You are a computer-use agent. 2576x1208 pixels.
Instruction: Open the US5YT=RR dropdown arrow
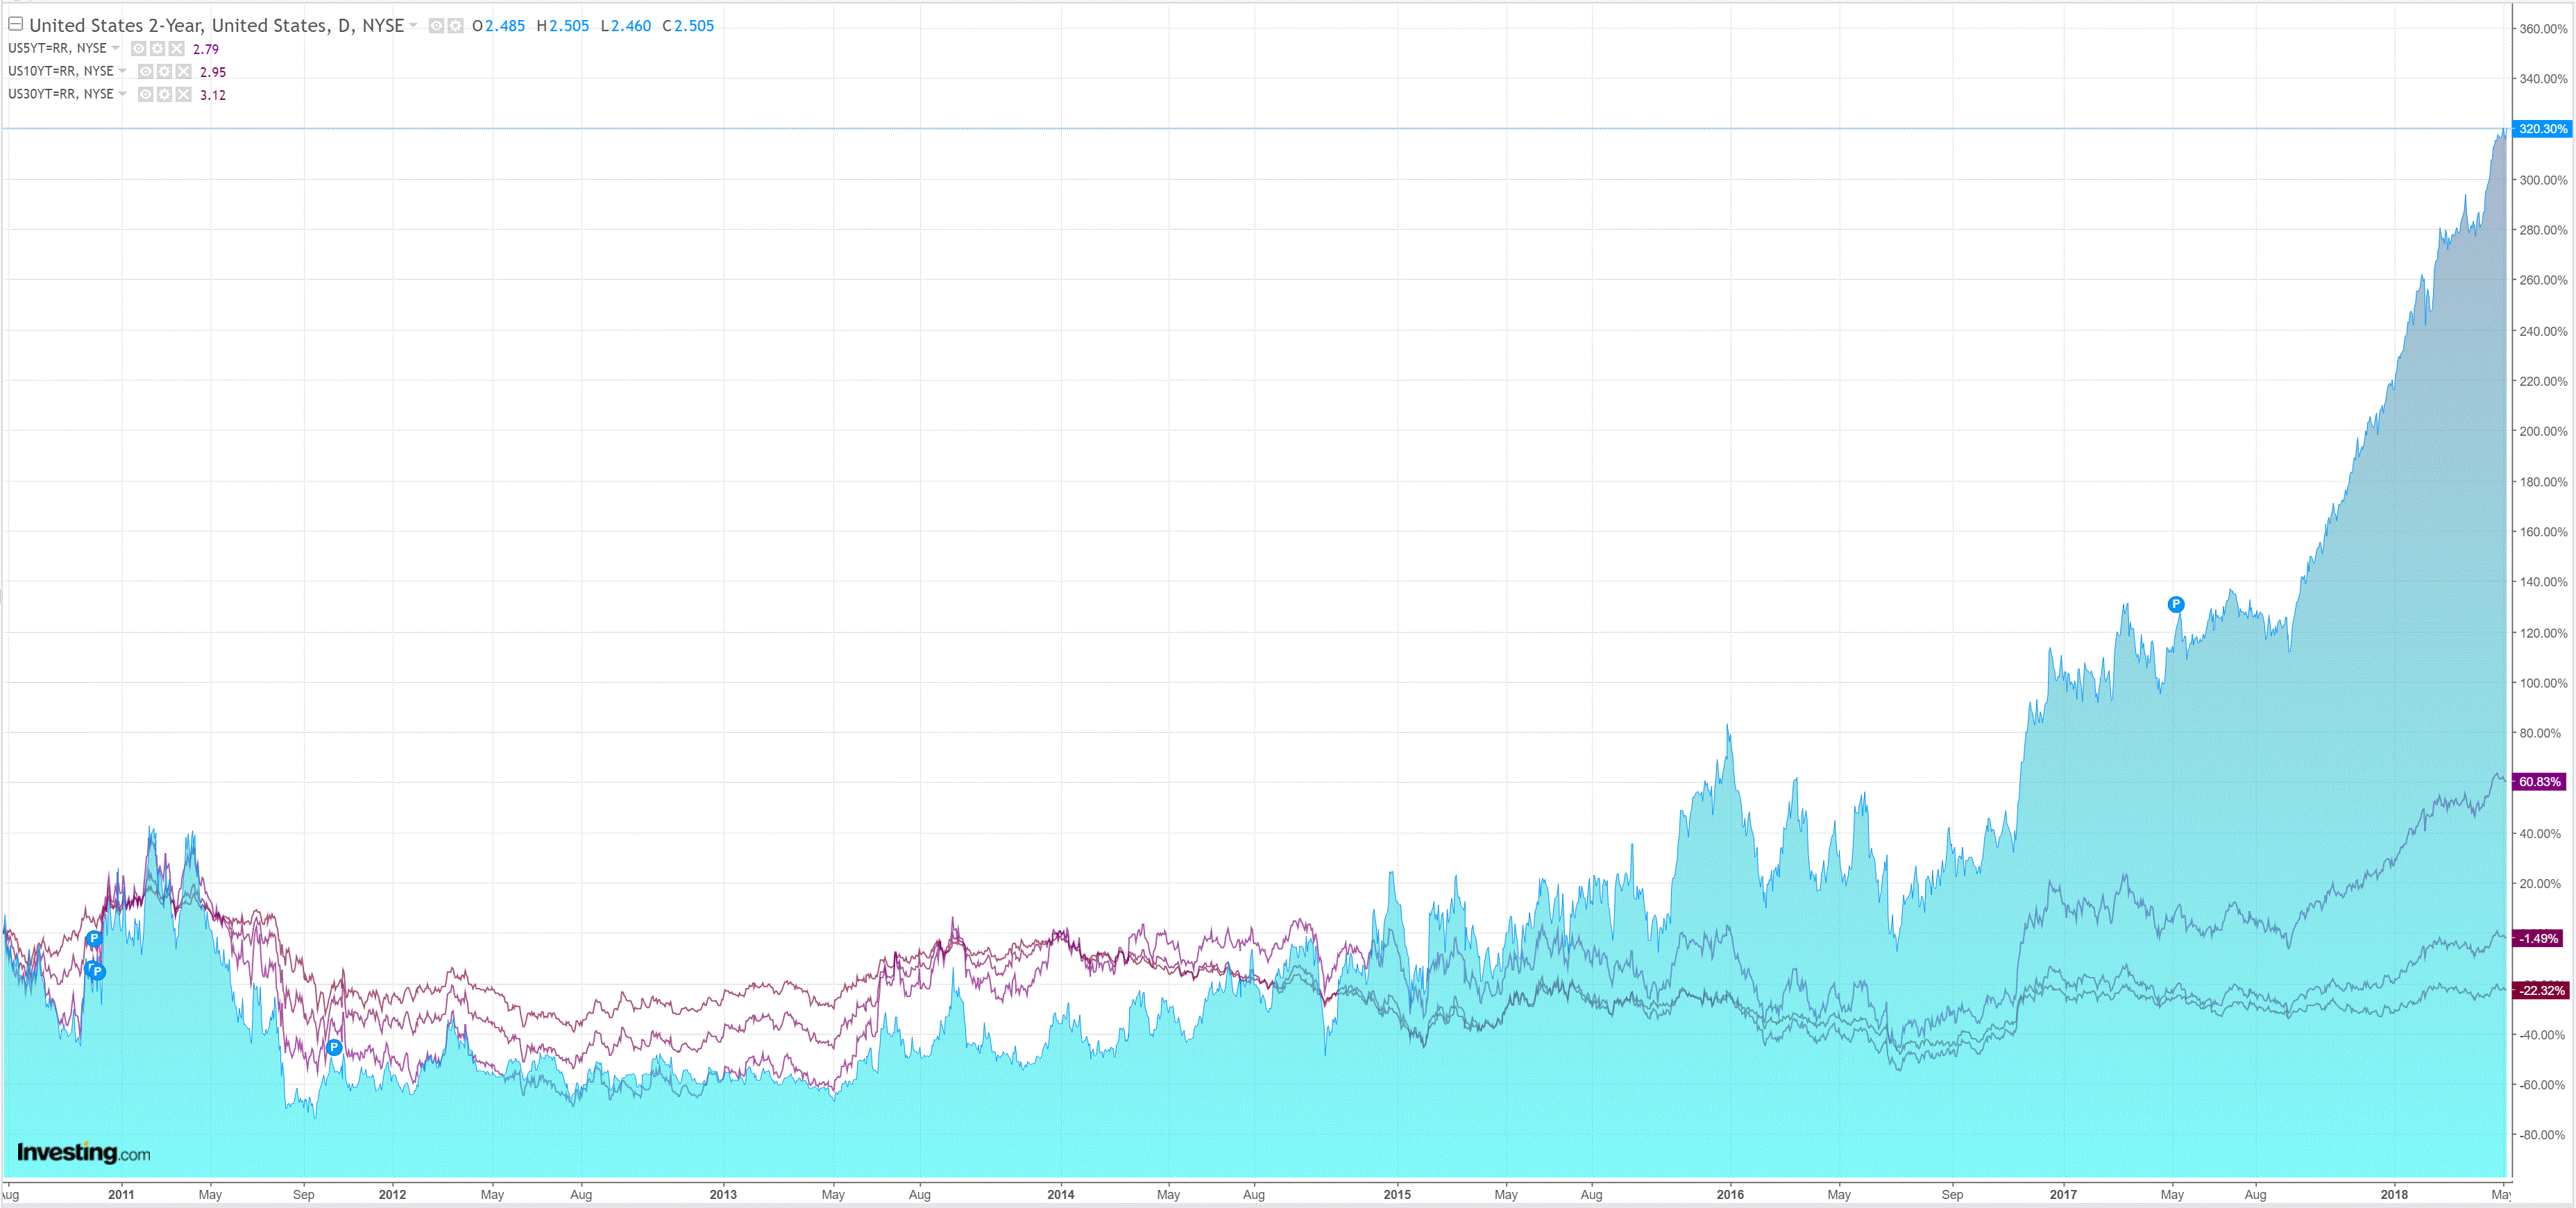(116, 48)
